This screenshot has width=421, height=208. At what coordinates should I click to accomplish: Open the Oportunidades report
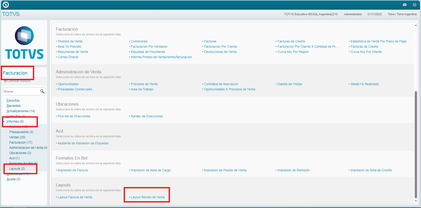(x=68, y=84)
